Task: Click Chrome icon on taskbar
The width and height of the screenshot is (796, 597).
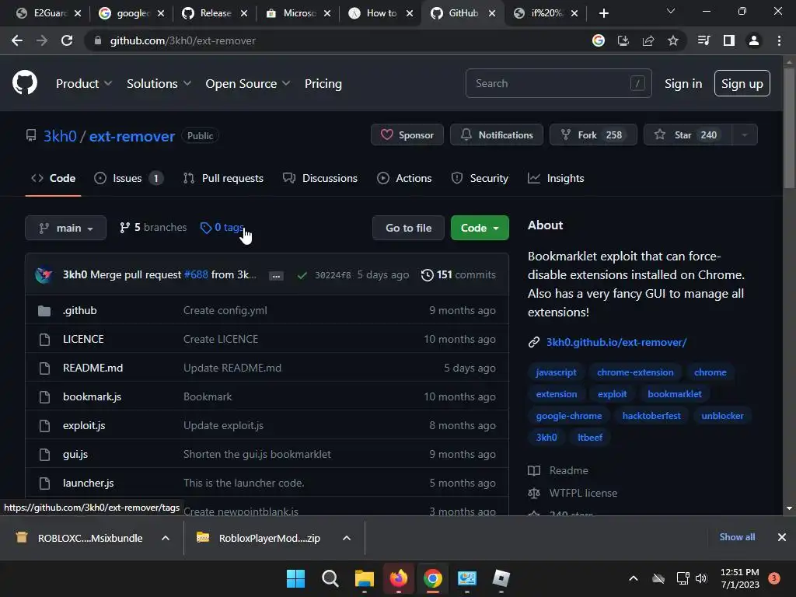Action: tap(432, 578)
